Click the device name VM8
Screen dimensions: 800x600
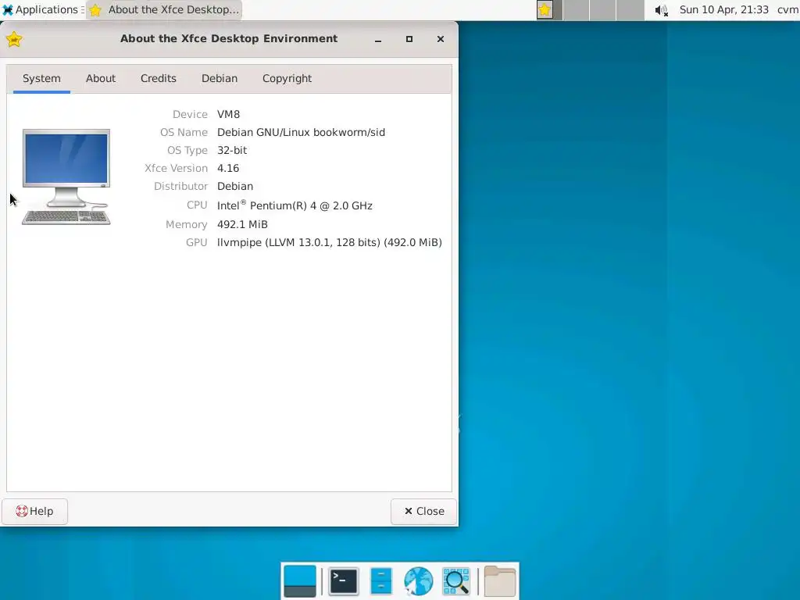pyautogui.click(x=229, y=114)
